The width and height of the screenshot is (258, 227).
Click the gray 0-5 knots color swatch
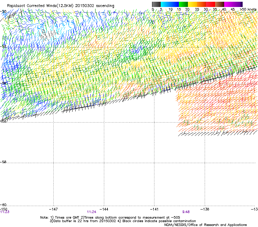156,4
